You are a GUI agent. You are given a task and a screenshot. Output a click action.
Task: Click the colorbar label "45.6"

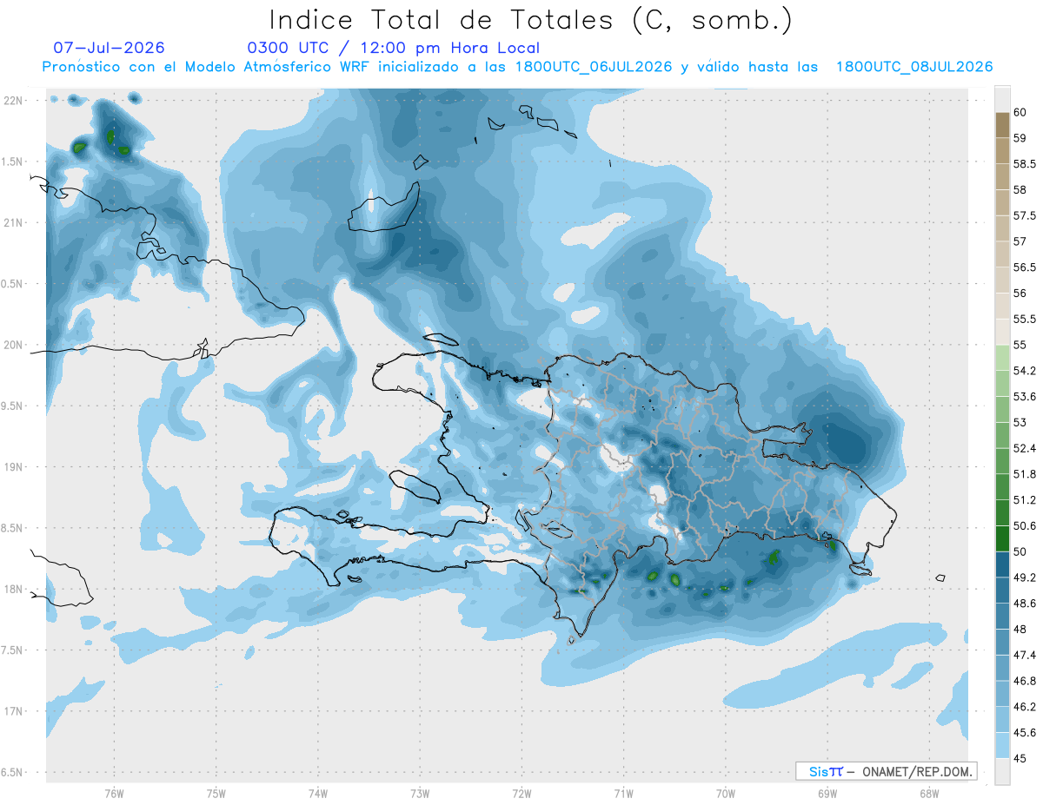pyautogui.click(x=1024, y=733)
